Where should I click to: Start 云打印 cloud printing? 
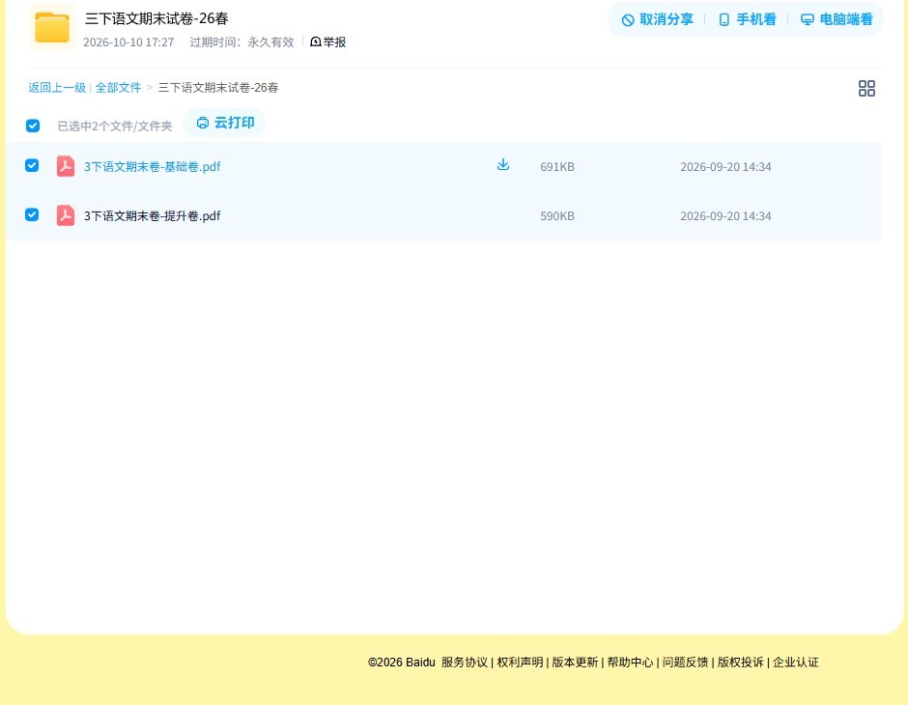225,123
